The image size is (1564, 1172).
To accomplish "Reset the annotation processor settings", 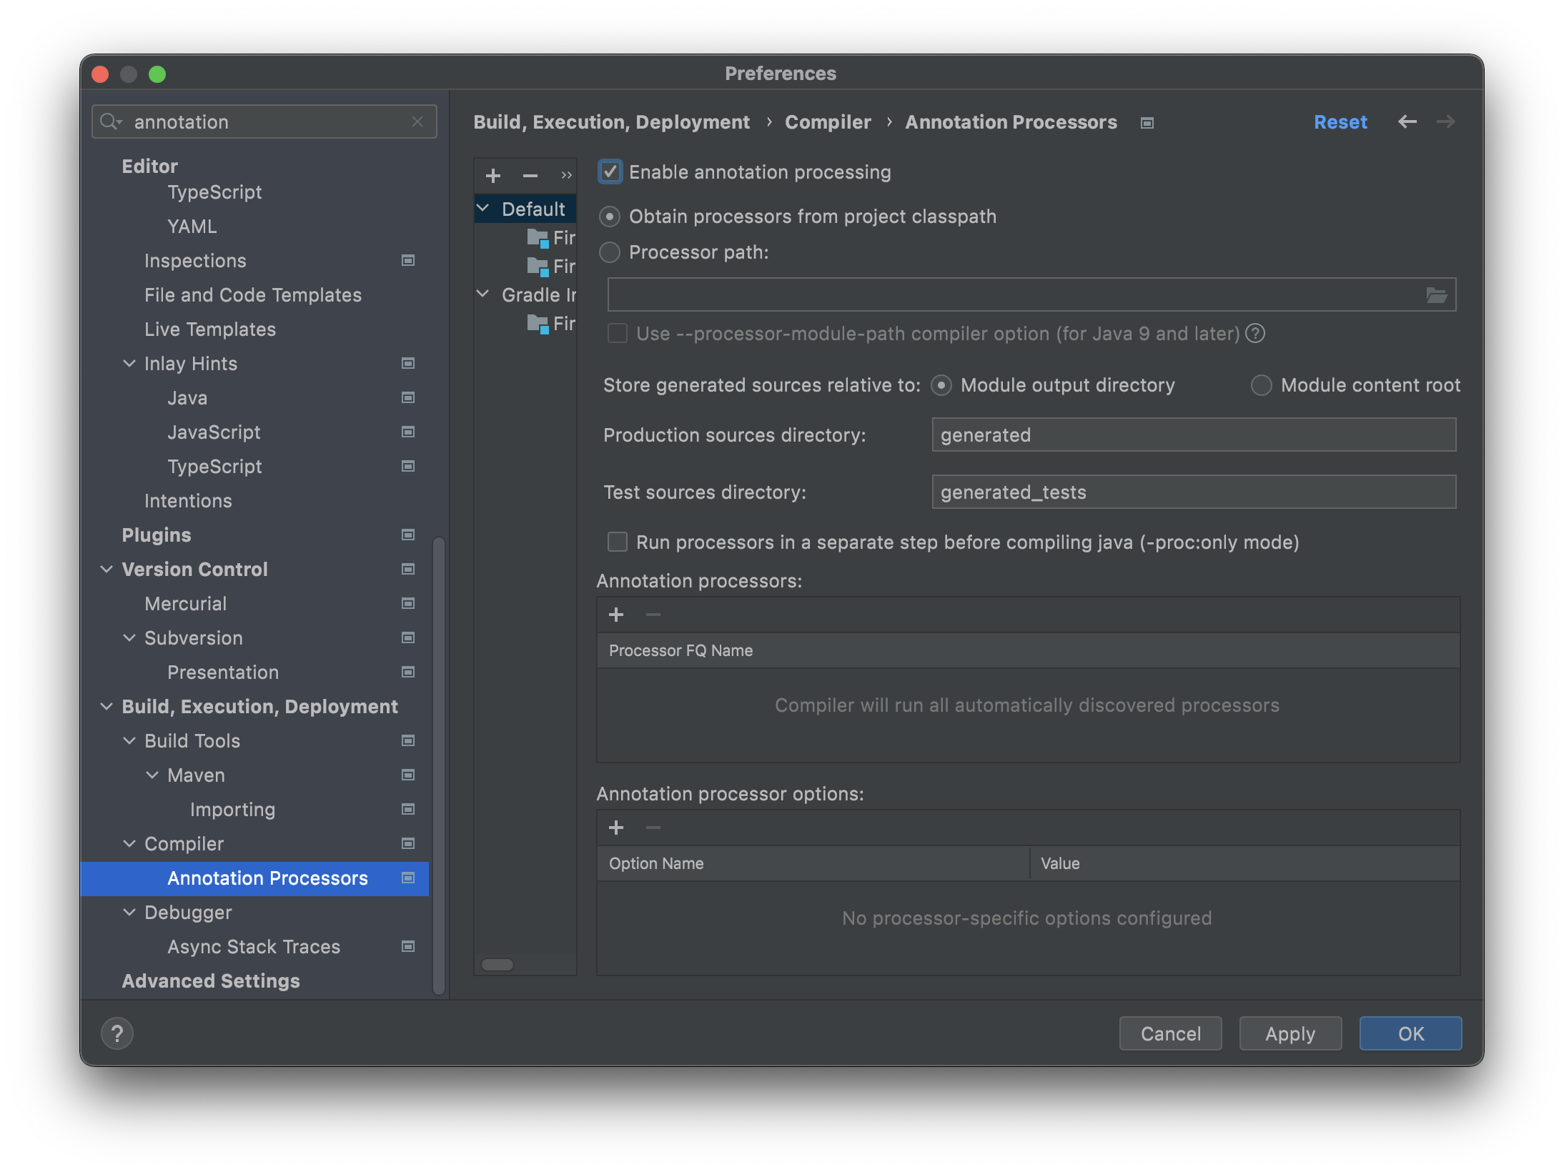I will coord(1340,121).
